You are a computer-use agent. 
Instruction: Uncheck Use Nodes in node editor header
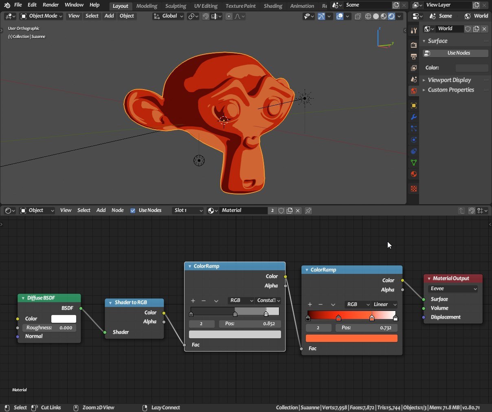[x=133, y=211]
